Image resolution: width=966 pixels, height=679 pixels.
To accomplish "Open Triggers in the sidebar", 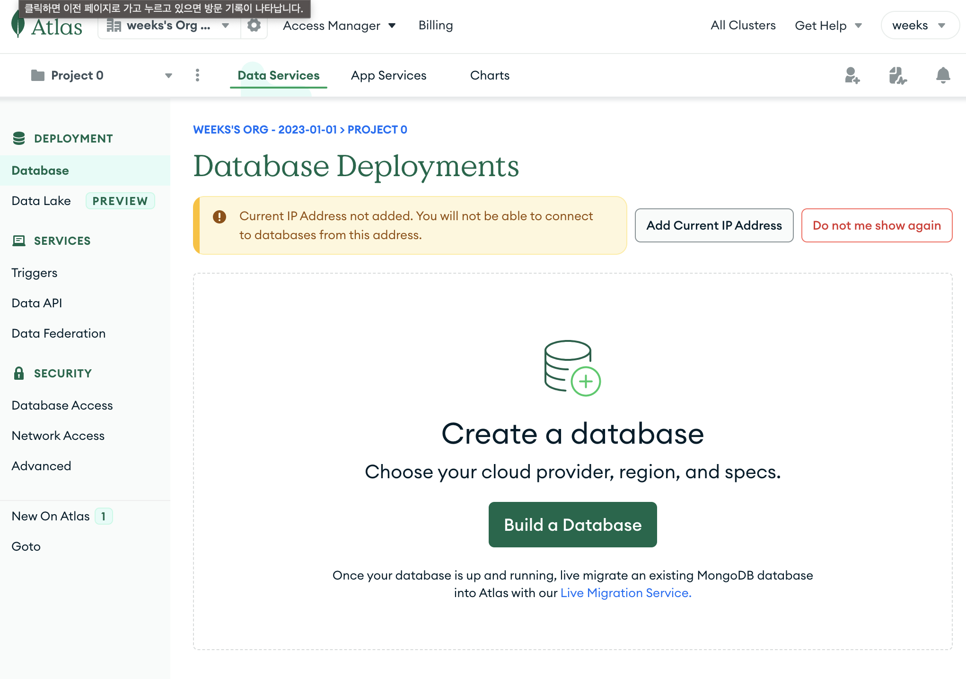I will [x=35, y=273].
